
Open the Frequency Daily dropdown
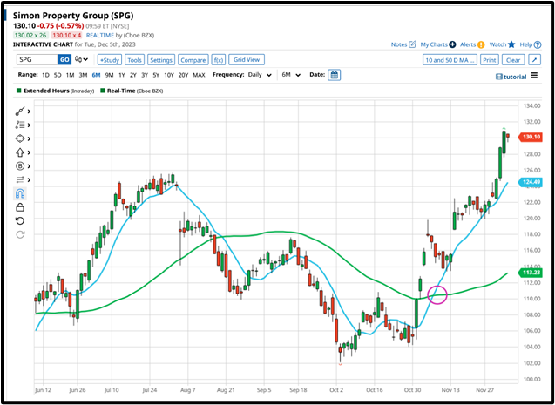(260, 75)
